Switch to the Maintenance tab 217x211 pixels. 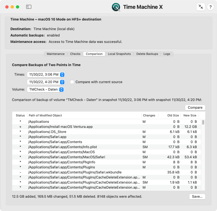click(x=56, y=54)
